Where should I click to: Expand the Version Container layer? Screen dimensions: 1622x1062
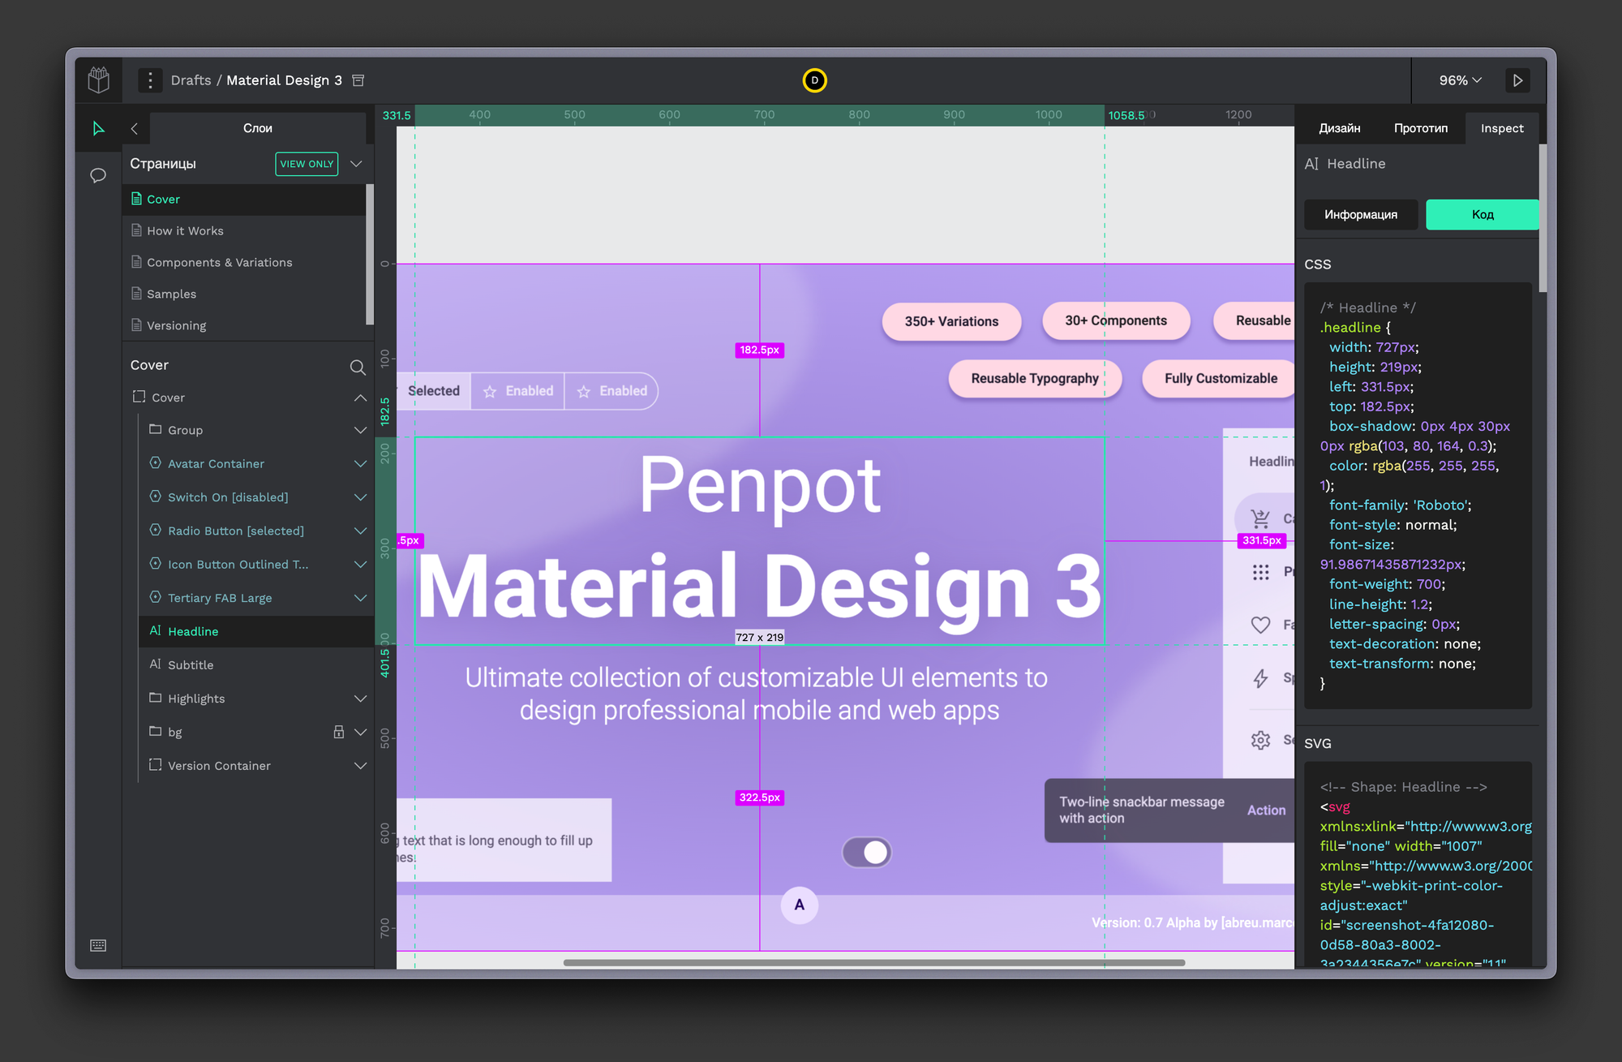click(x=360, y=765)
